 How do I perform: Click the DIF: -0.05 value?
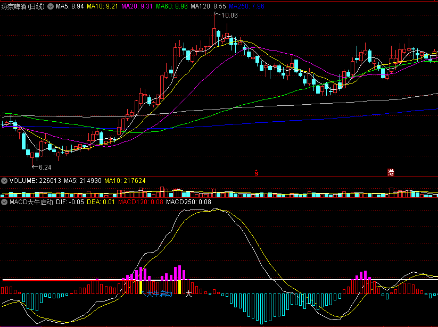coord(70,202)
